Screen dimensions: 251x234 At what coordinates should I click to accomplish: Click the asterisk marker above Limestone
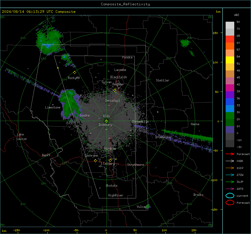[53, 105]
